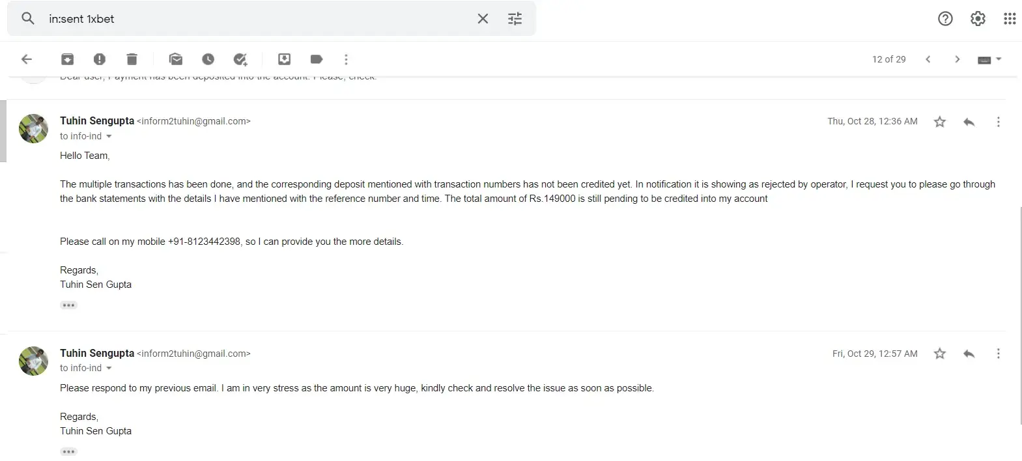This screenshot has height=461, width=1022.
Task: Show recipient details for the Oct 28 message
Action: tap(109, 137)
